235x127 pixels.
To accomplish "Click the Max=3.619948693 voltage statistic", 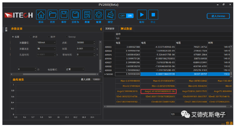I will click(128, 81).
